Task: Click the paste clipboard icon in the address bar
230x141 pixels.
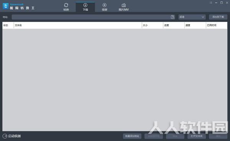Action: [172, 17]
